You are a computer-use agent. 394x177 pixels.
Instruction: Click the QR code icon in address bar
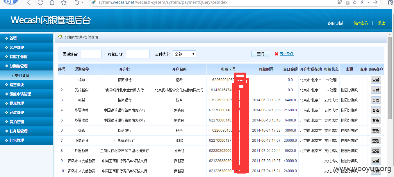(x=340, y=2)
